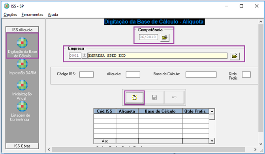Open the Ferramentas menu
The width and height of the screenshot is (265, 154).
pos(32,15)
